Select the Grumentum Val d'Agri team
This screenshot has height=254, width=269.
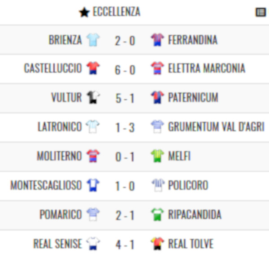pyautogui.click(x=216, y=127)
